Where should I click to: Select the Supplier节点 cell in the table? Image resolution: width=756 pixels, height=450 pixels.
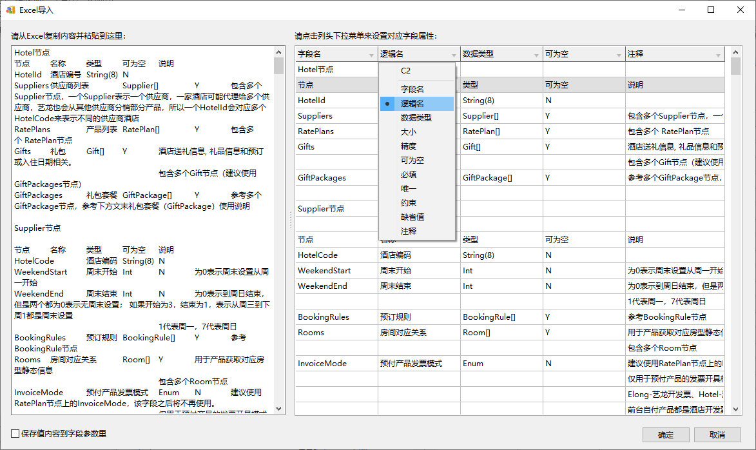pyautogui.click(x=336, y=209)
